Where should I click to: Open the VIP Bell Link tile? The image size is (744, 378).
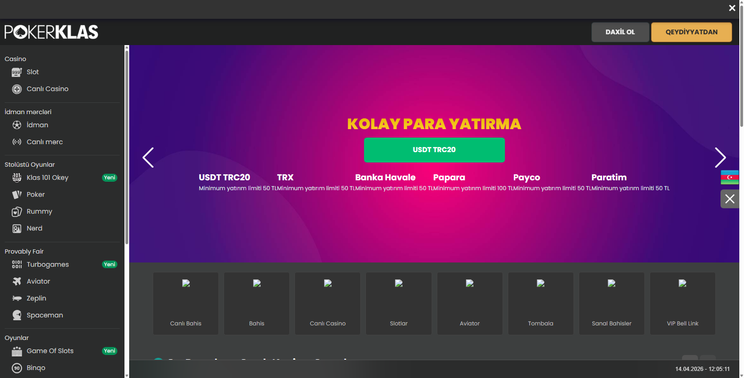(x=682, y=303)
